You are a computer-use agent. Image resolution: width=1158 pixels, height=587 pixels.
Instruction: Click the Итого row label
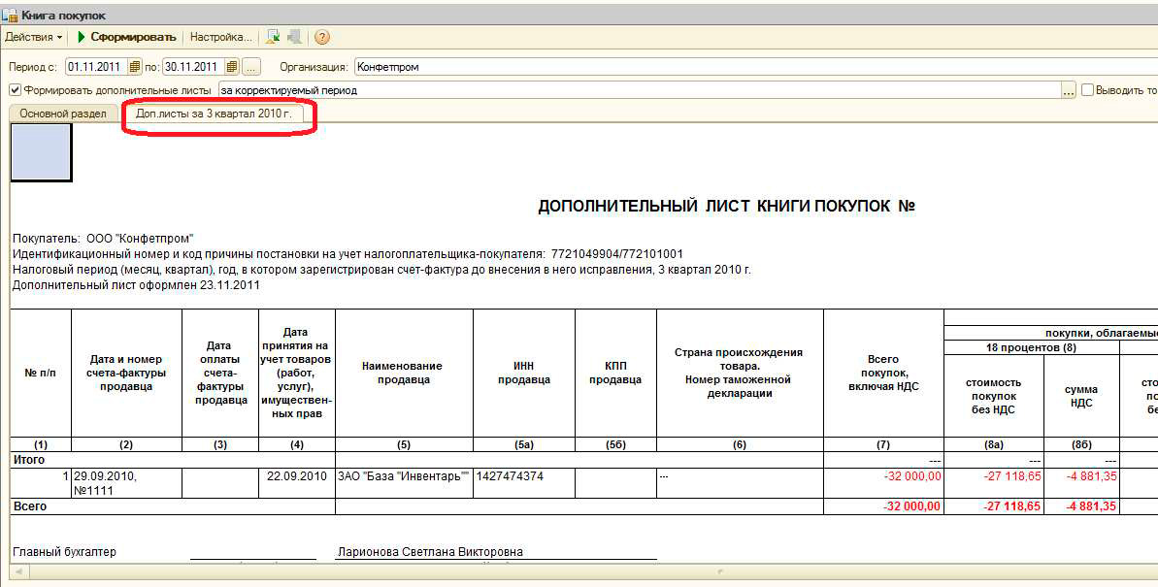29,460
